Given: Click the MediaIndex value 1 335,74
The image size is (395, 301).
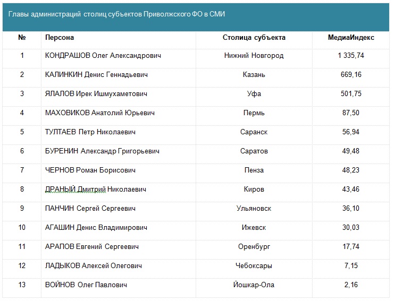Looking at the screenshot, I should pos(350,56).
